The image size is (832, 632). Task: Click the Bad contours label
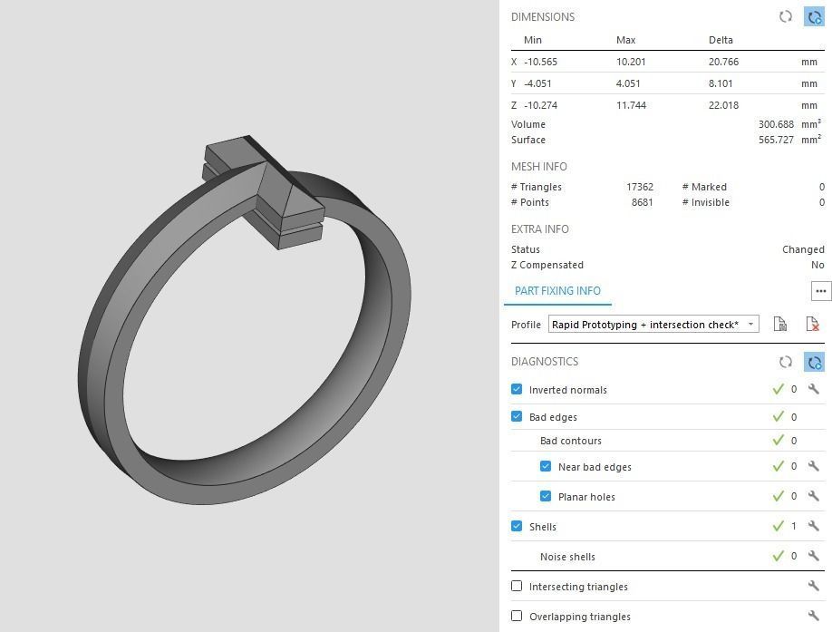[571, 441]
